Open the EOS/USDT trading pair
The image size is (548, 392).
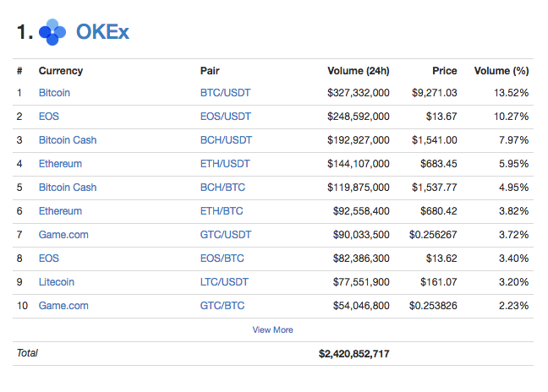[x=226, y=117]
